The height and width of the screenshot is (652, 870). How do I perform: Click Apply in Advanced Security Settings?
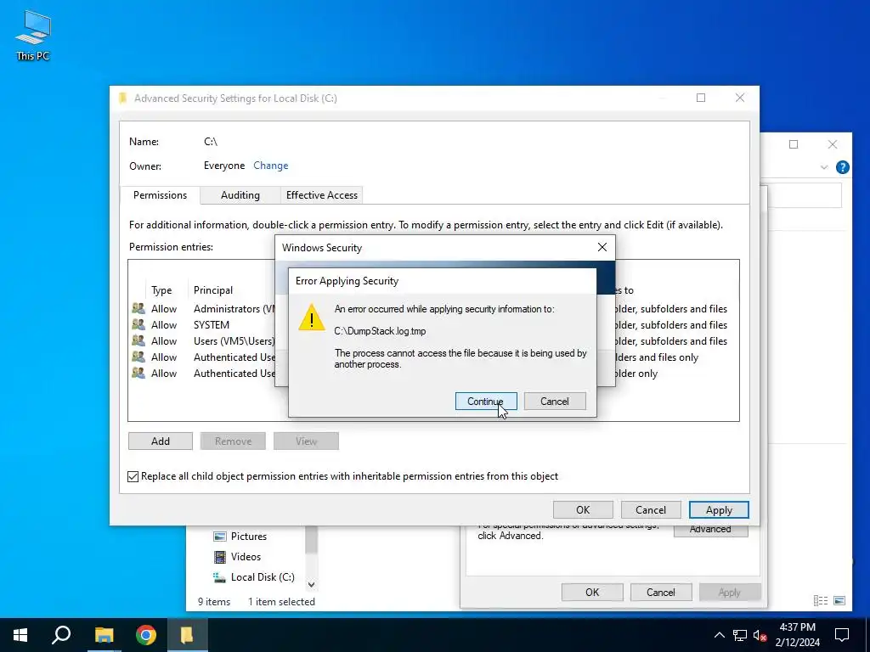719,510
